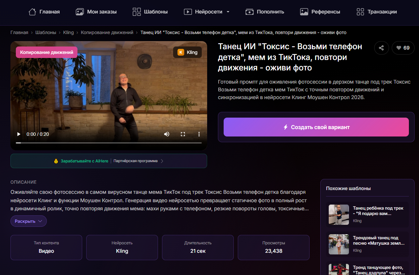
Task: Click the Нейросети play-box icon
Action: point(188,12)
